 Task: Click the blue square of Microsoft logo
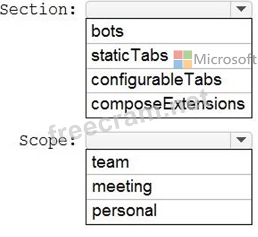point(178,64)
